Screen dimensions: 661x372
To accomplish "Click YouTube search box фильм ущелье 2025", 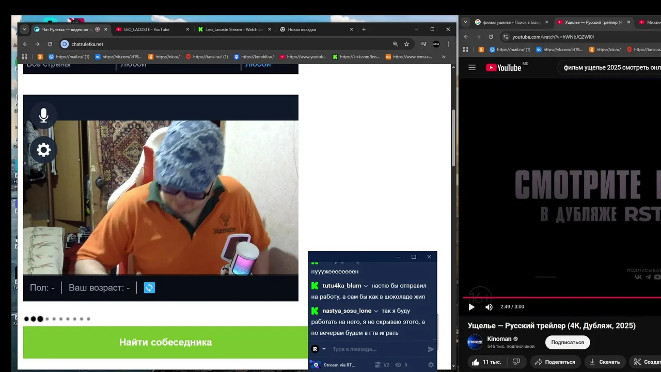I will pyautogui.click(x=609, y=68).
